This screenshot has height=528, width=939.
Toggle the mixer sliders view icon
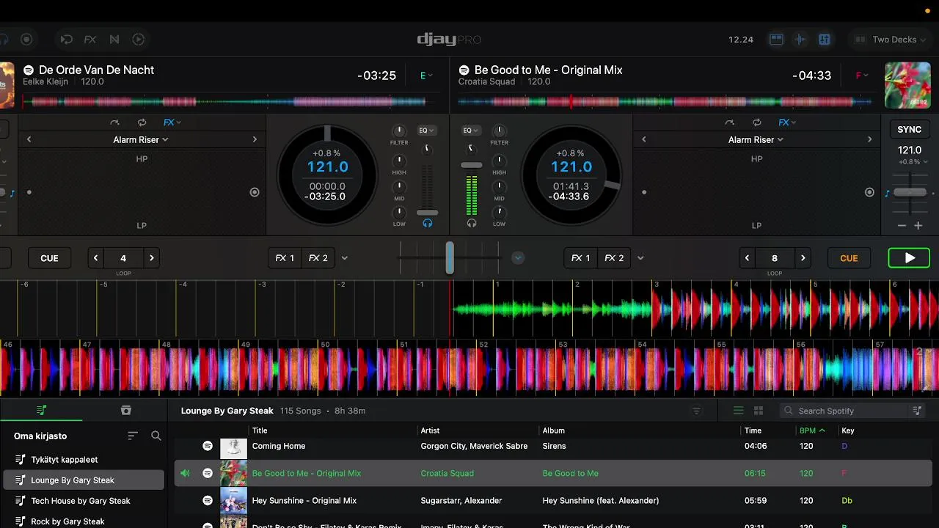coord(825,40)
